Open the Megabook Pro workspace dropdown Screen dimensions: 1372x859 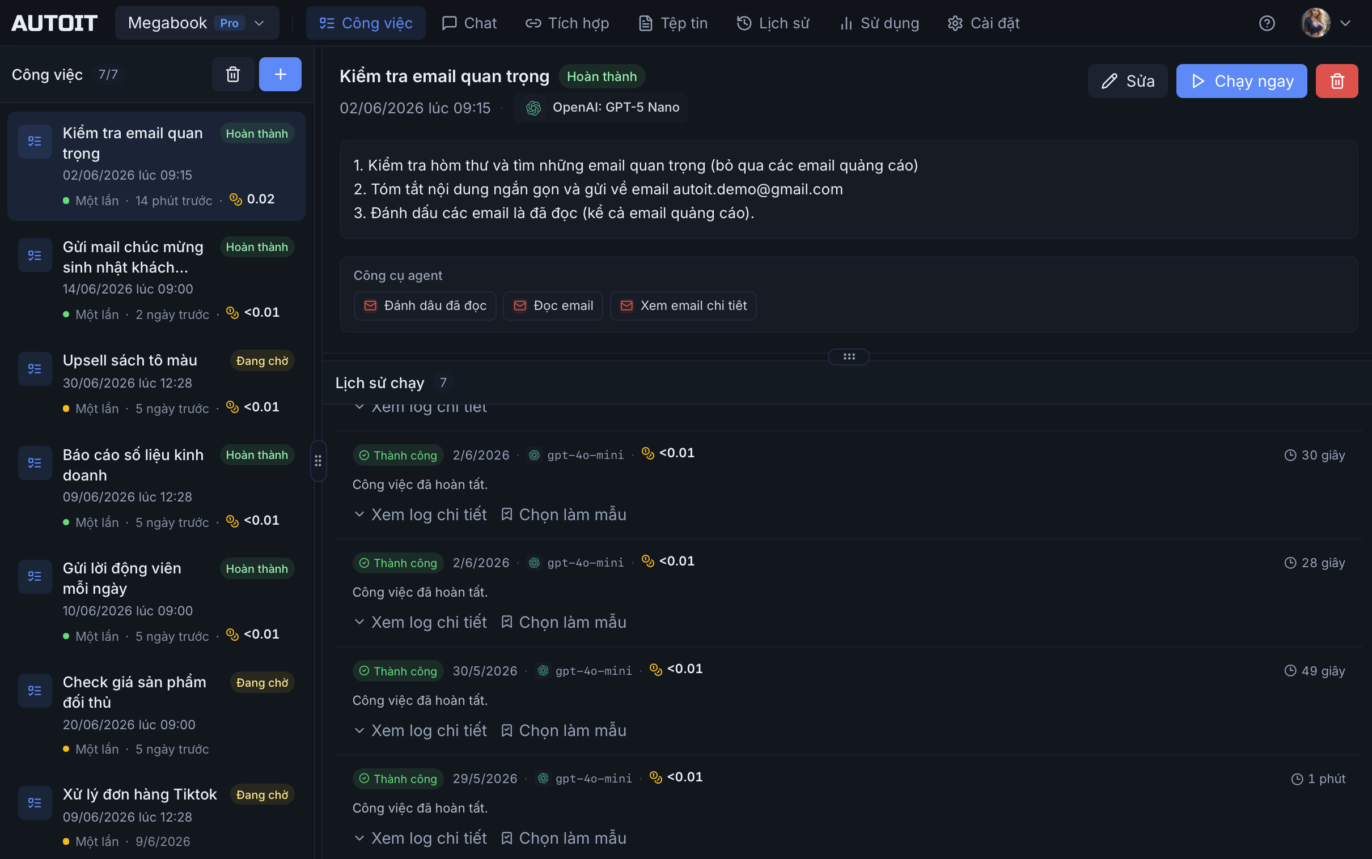click(x=197, y=23)
